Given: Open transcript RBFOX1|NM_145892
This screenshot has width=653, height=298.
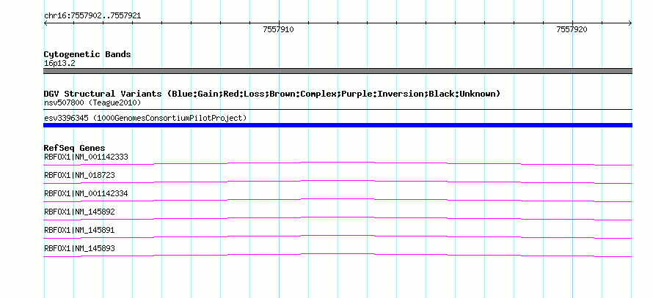Looking at the screenshot, I should click(x=79, y=212).
